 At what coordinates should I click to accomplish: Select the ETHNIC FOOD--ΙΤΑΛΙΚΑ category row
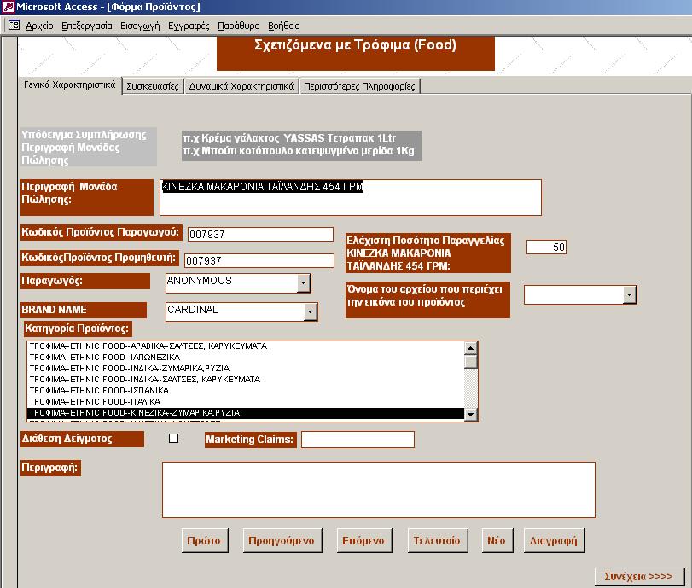[246, 401]
